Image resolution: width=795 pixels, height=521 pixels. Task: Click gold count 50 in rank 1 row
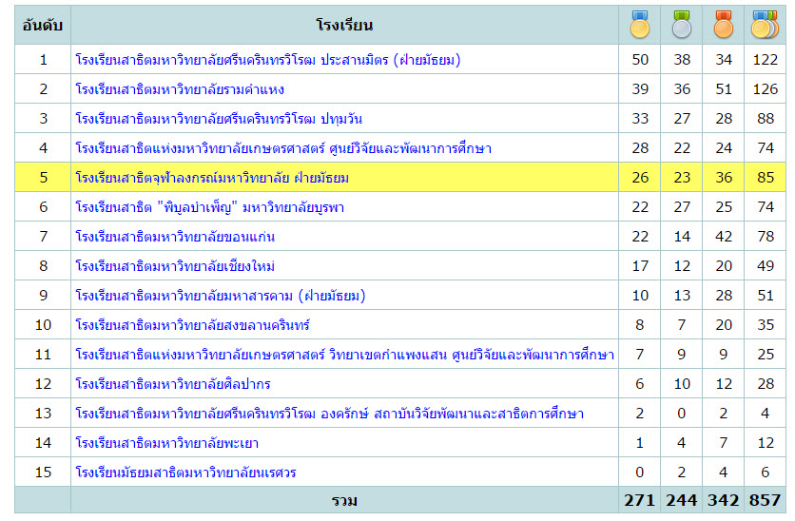(x=640, y=60)
